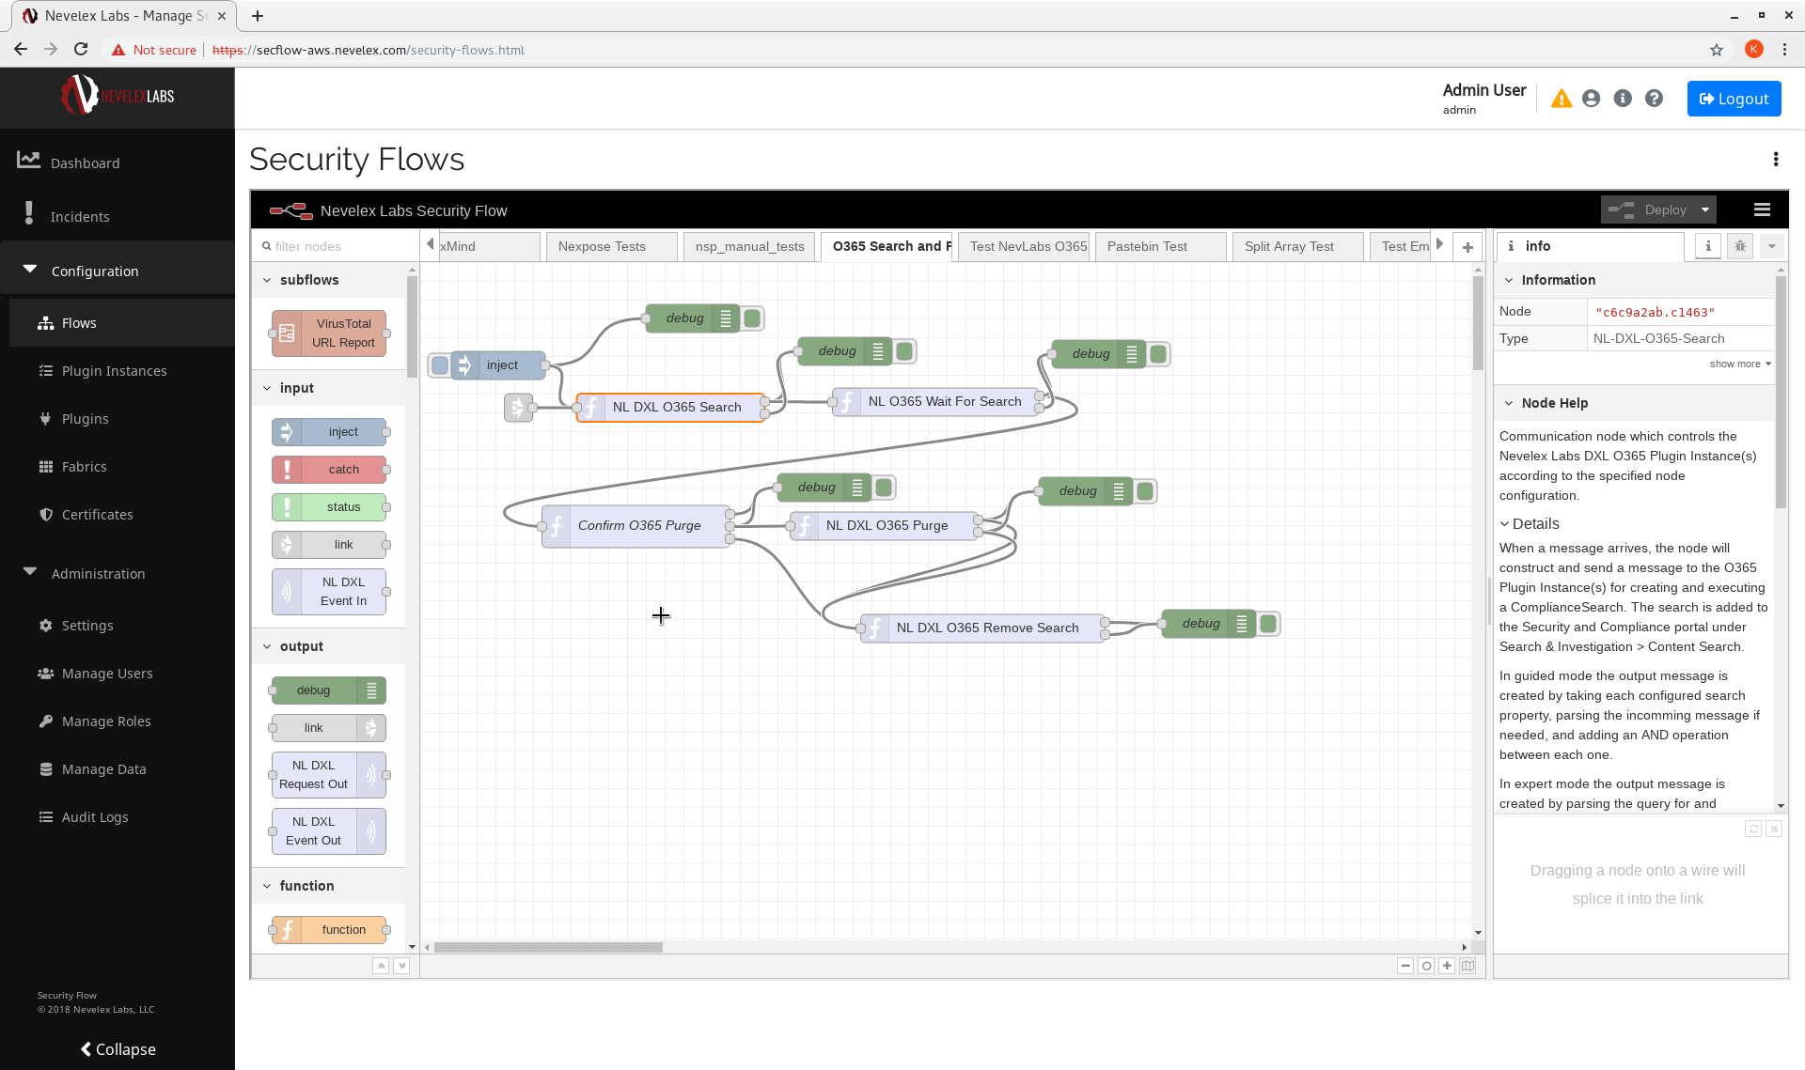1805x1070 pixels.
Task: Zoom out the flow canvas
Action: point(1405,966)
